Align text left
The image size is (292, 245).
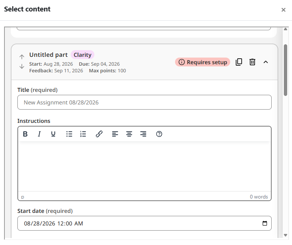coord(115,134)
